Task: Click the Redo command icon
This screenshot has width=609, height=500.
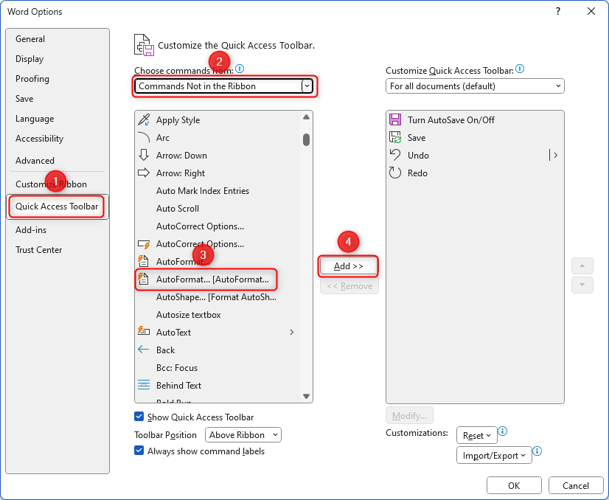Action: pos(395,173)
